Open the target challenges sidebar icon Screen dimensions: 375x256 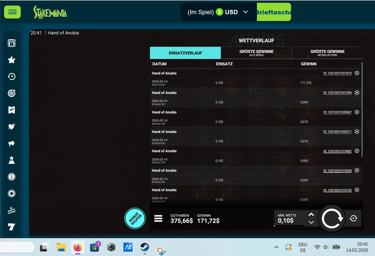pos(12,93)
